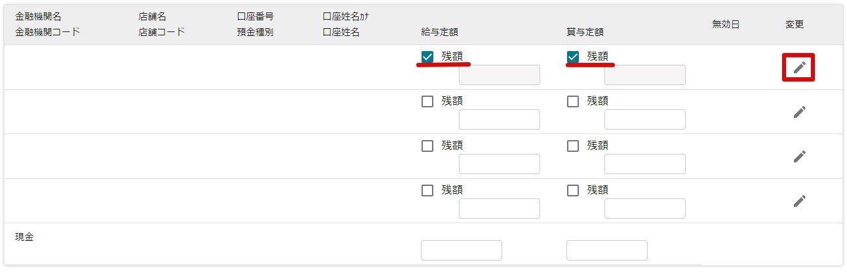Screen dimensions: 847x273
Task: Check the fourth row 給与定額 残額 checkbox
Action: tap(427, 191)
